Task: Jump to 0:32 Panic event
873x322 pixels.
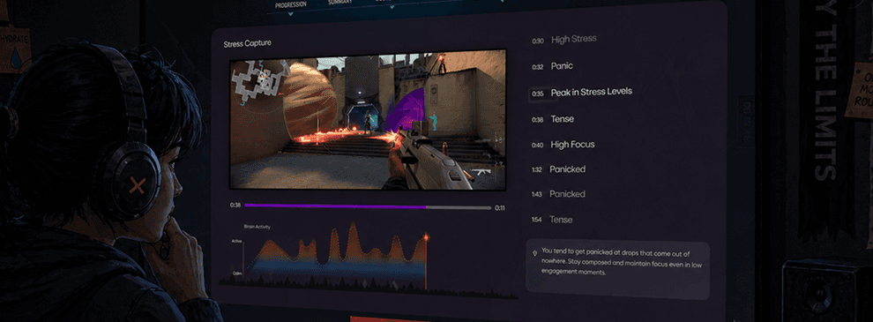Action: pos(552,66)
